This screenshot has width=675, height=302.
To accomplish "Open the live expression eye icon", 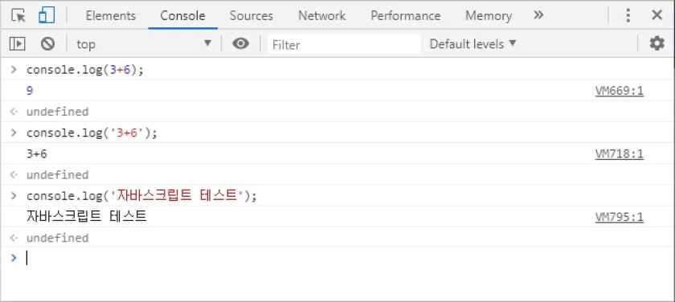I will [240, 43].
